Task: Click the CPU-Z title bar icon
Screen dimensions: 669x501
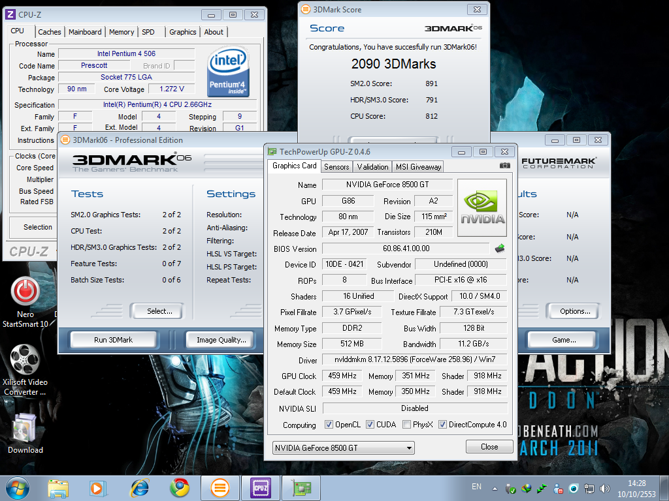Action: point(10,14)
